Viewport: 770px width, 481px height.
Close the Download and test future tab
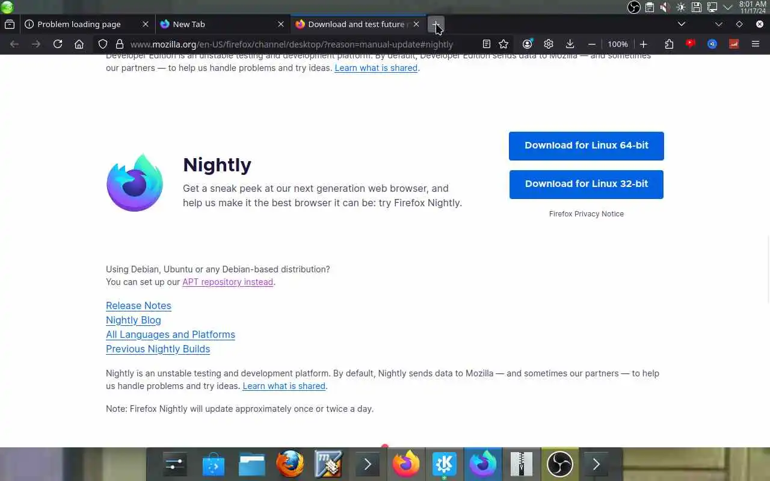click(416, 24)
